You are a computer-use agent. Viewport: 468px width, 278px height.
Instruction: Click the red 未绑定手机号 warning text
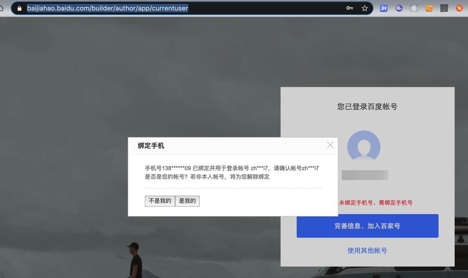pyautogui.click(x=375, y=203)
